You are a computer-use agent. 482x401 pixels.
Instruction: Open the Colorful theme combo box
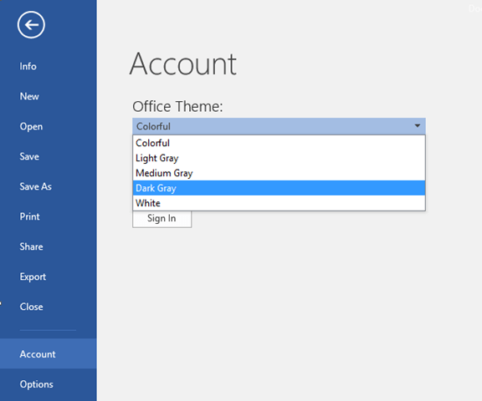click(x=279, y=126)
